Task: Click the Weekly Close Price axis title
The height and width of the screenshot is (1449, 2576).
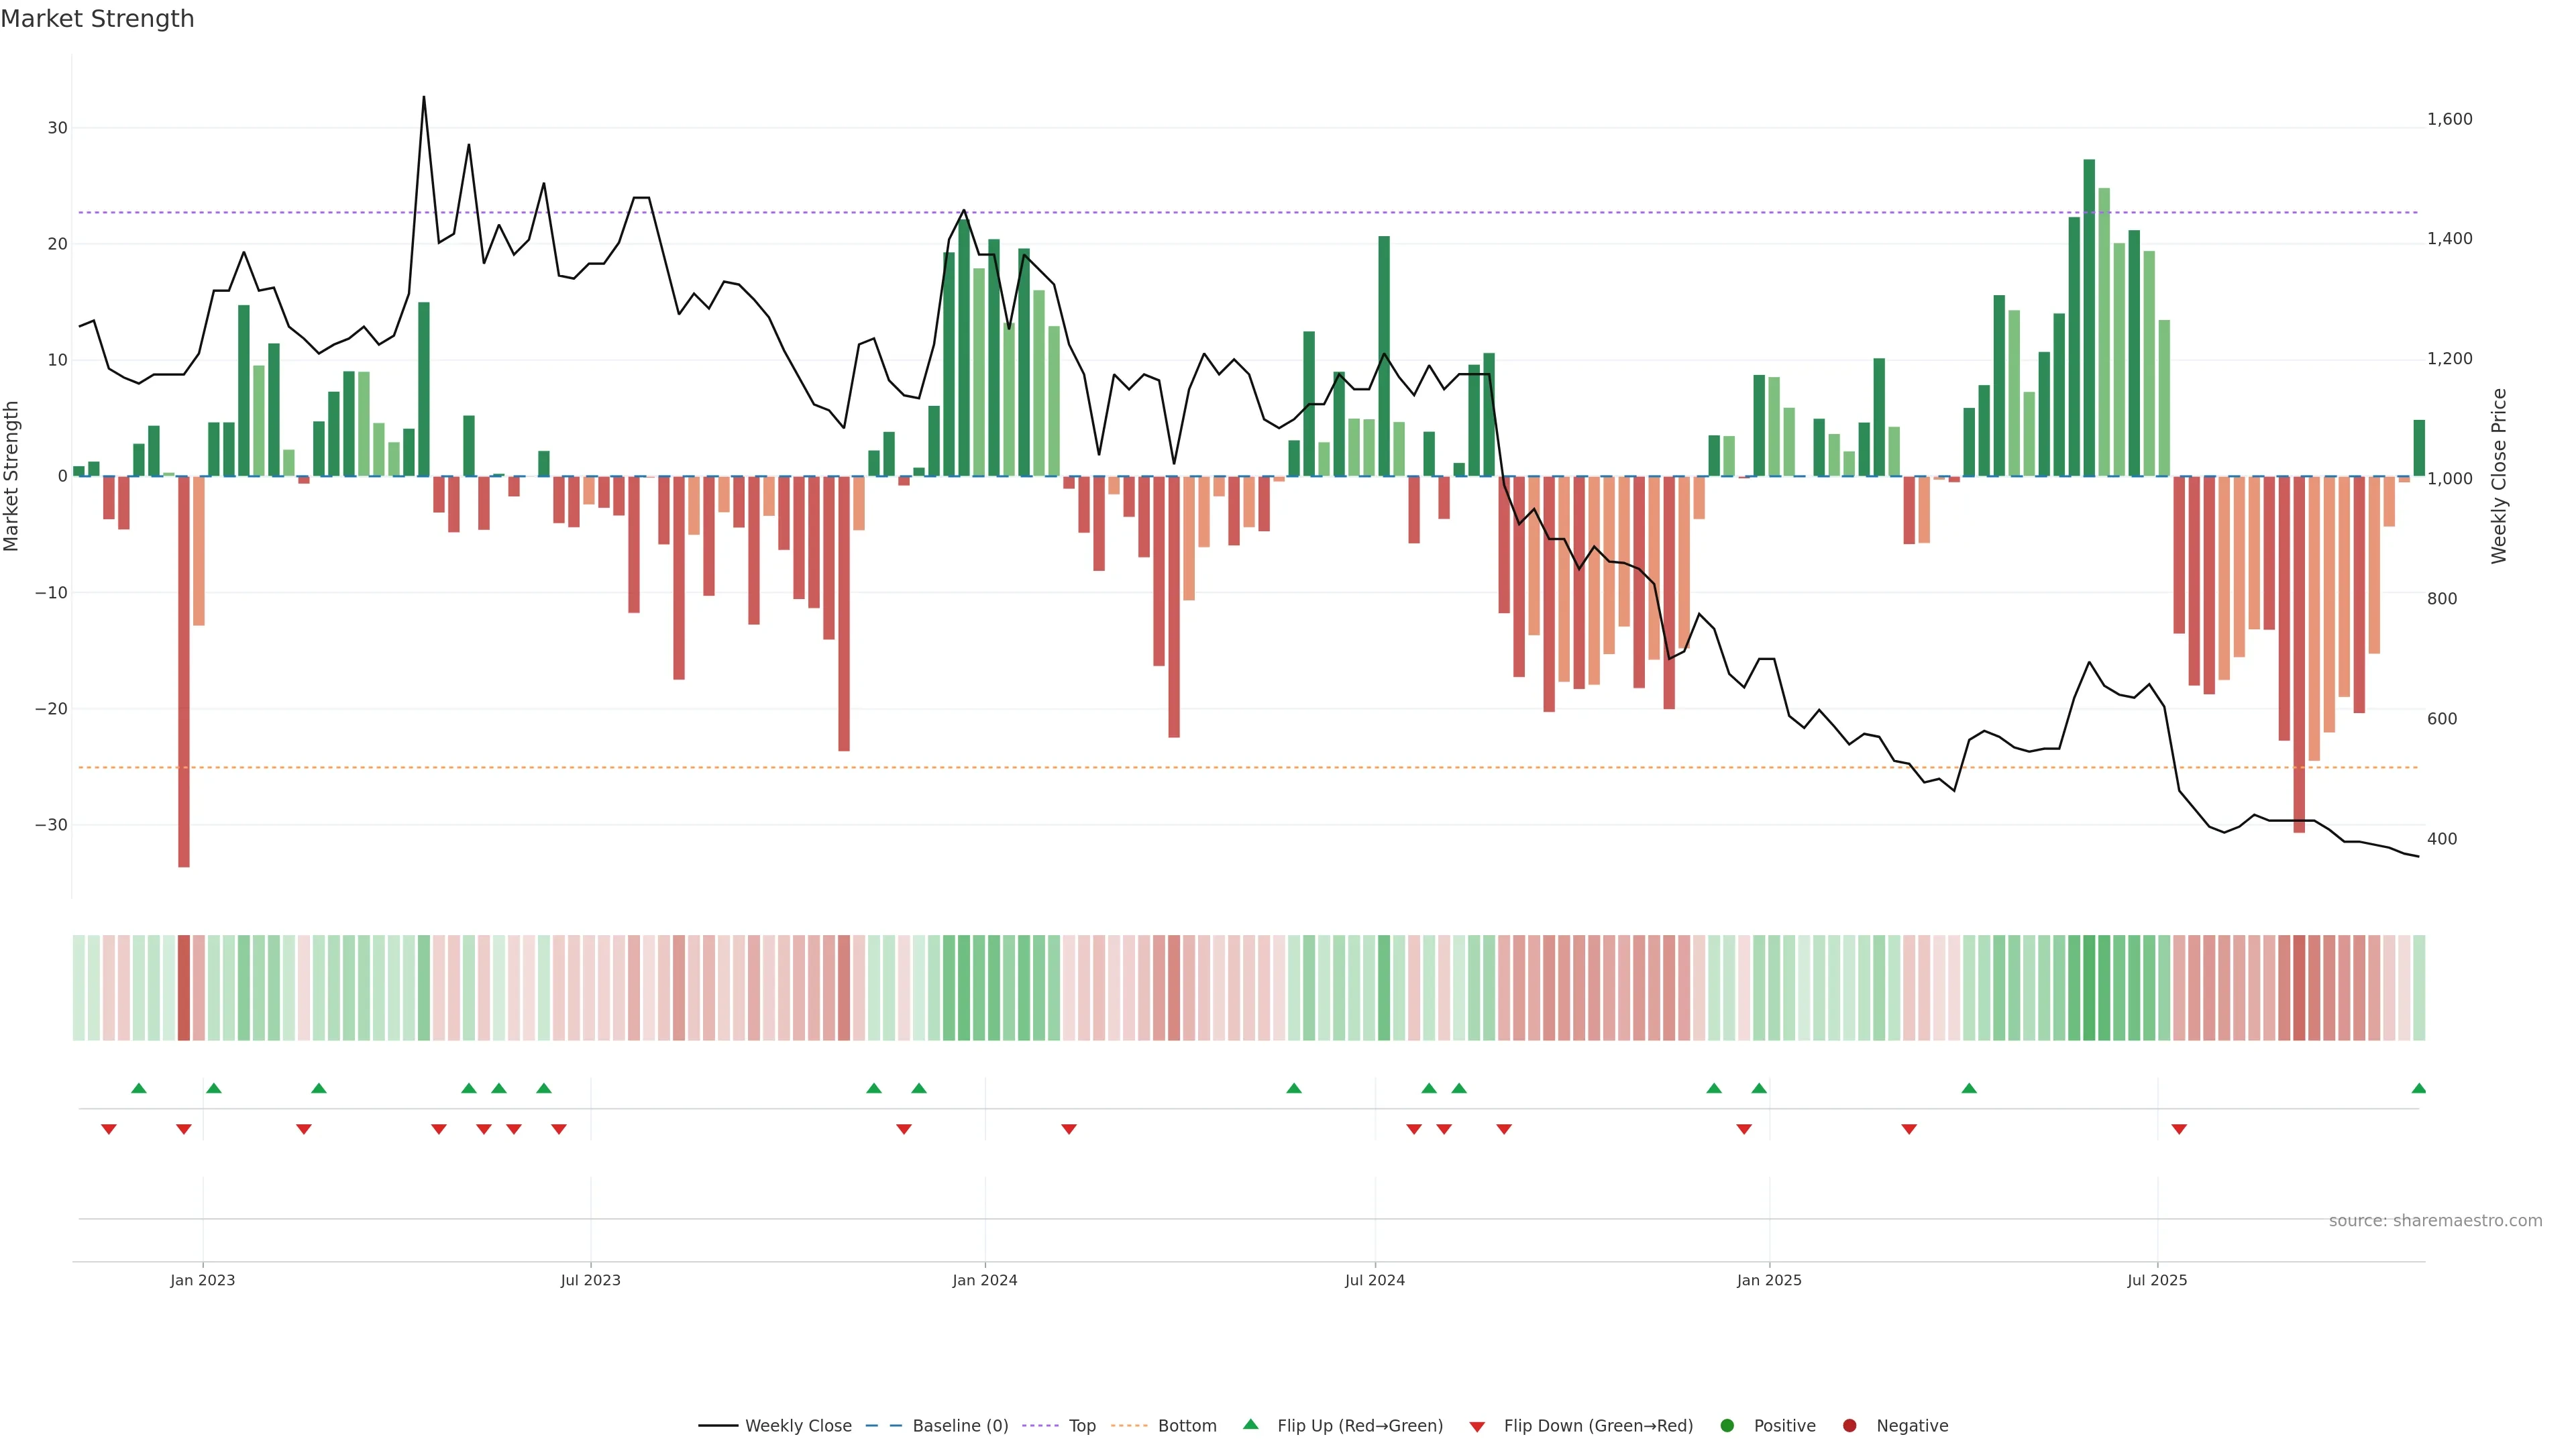Action: (x=2499, y=476)
